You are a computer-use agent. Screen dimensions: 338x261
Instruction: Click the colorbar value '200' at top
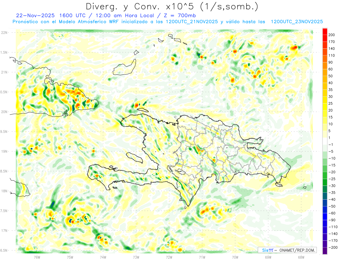332,35
